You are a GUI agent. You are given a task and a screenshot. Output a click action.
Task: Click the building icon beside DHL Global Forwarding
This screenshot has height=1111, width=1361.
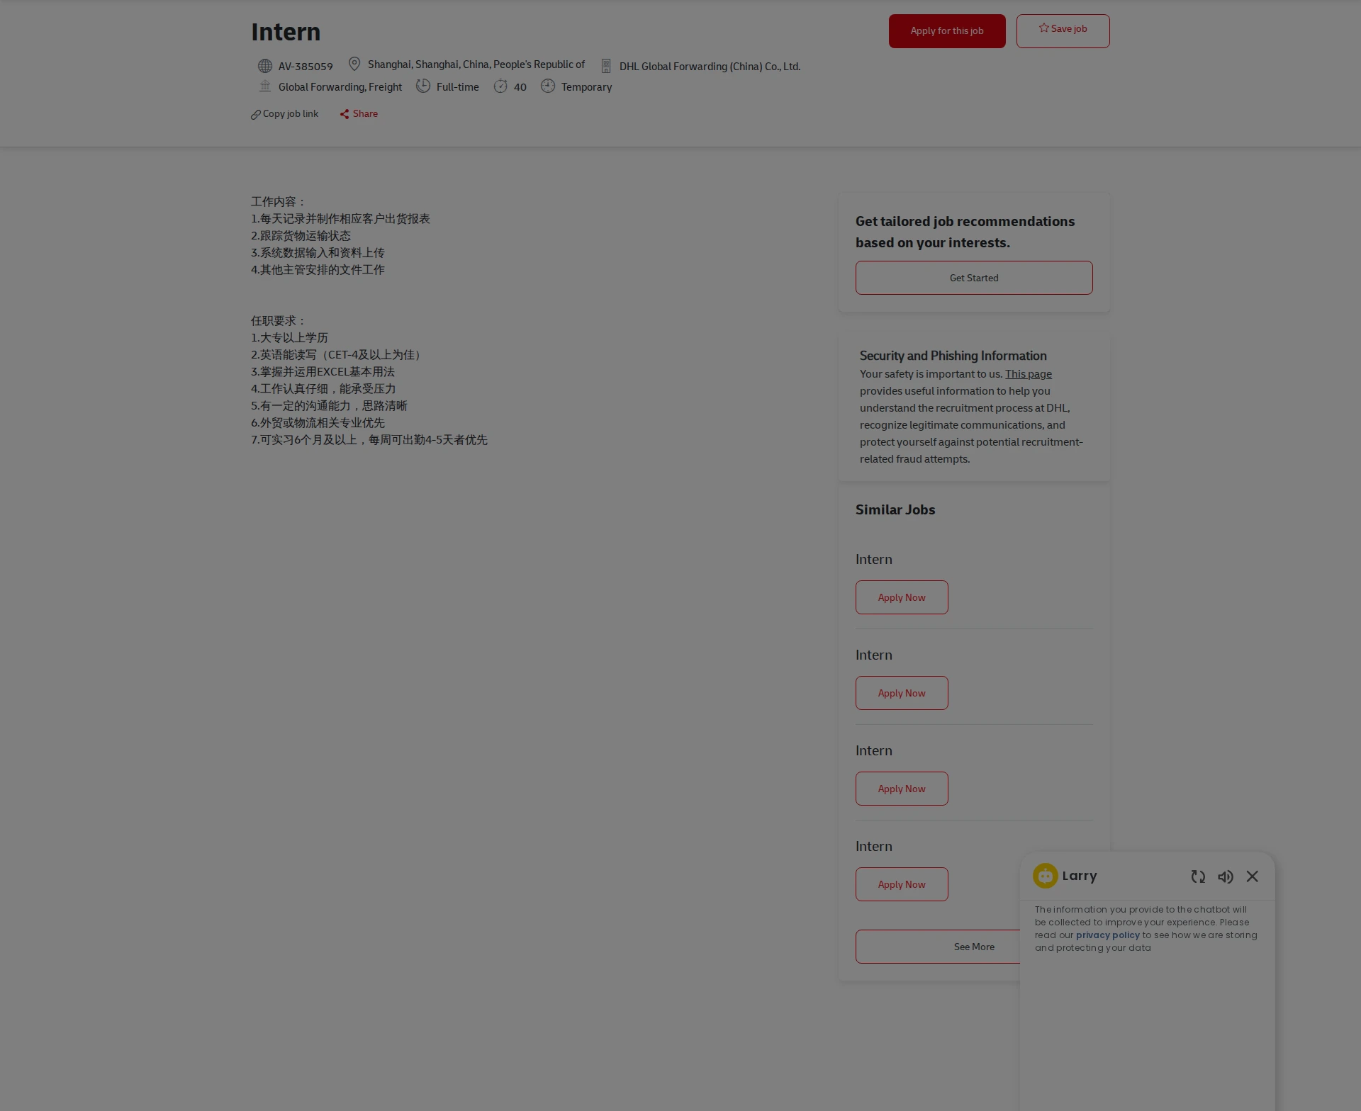(606, 66)
